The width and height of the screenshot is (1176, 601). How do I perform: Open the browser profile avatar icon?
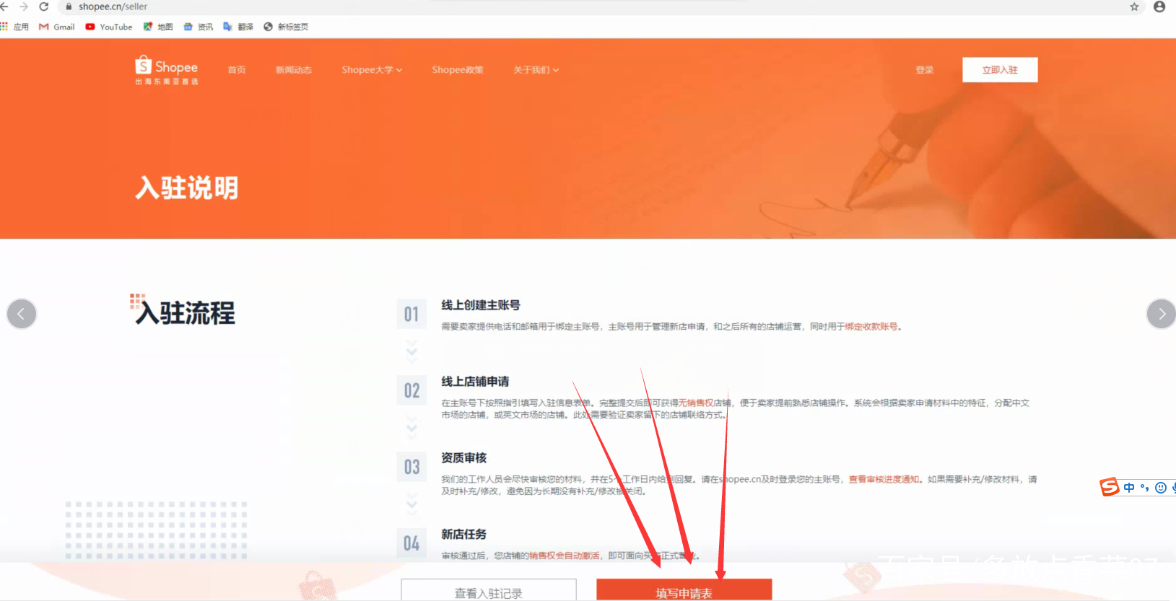(x=1159, y=6)
